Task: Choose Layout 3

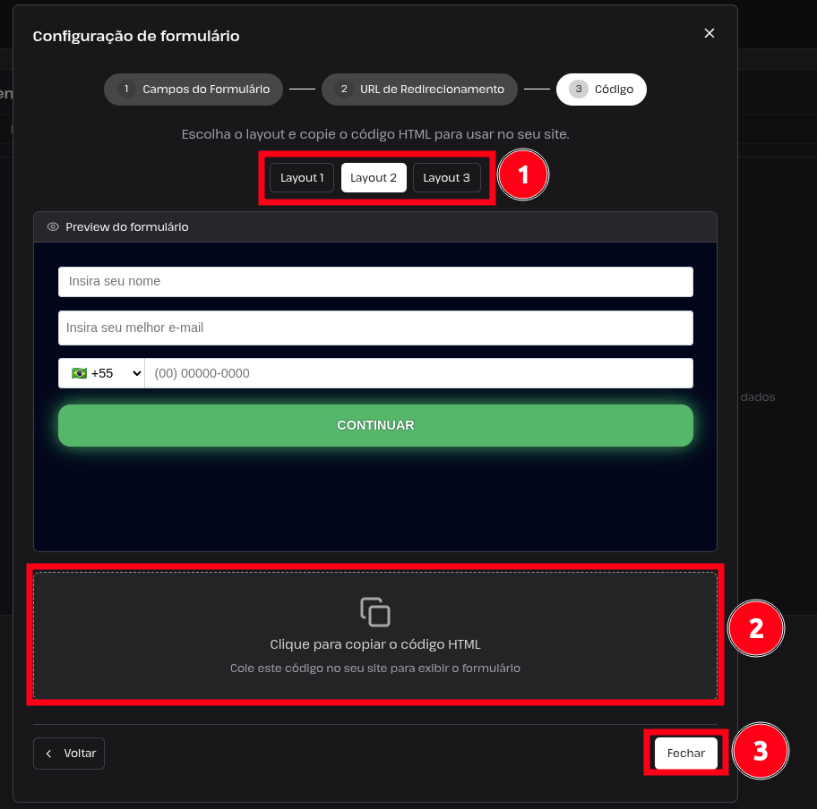Action: pyautogui.click(x=446, y=177)
